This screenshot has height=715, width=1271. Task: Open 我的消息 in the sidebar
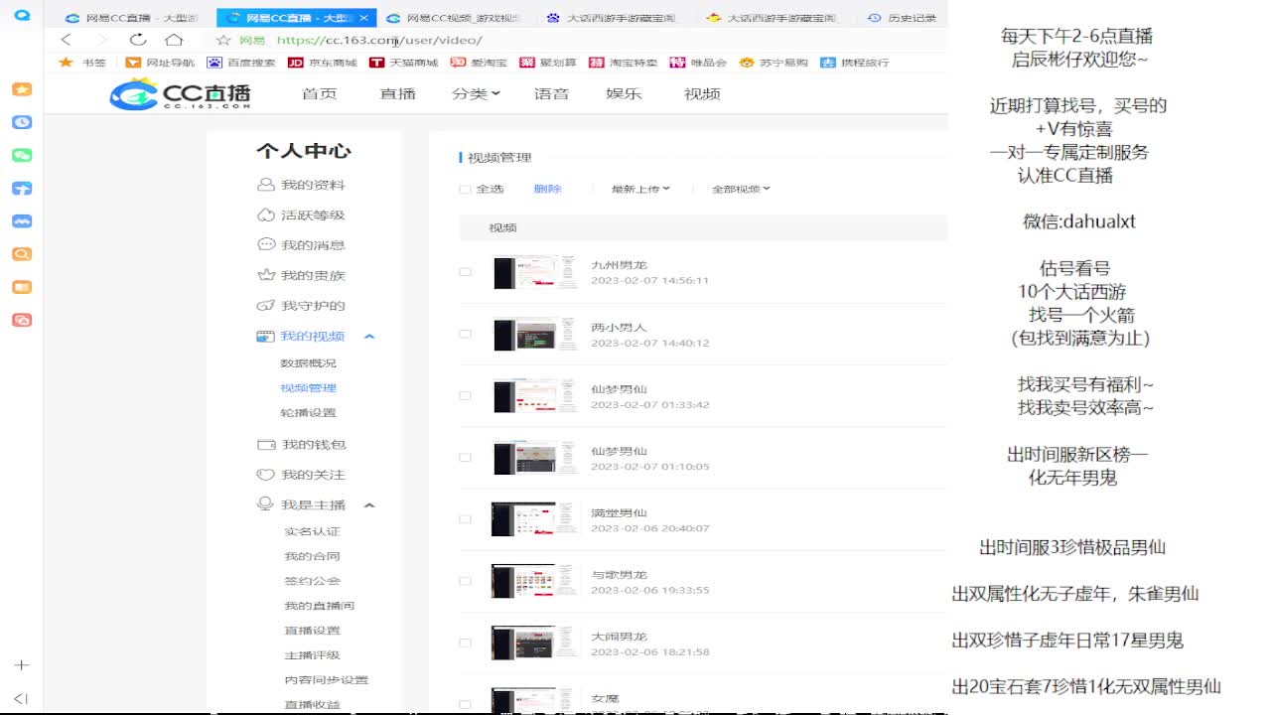click(301, 245)
